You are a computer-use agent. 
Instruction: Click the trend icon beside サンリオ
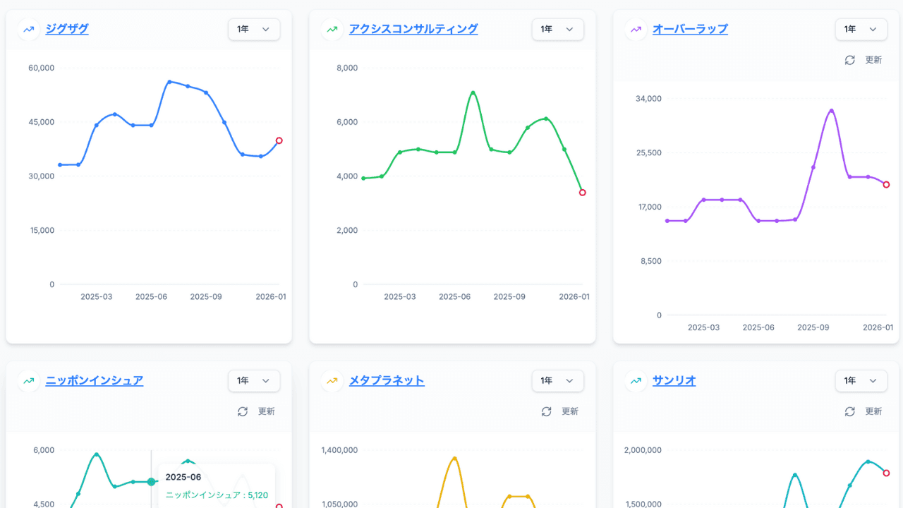point(636,381)
